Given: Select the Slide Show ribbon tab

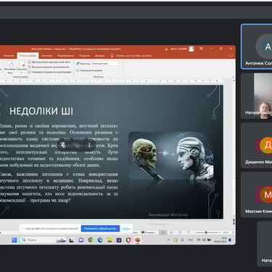Looking at the screenshot, I should 28,56.
